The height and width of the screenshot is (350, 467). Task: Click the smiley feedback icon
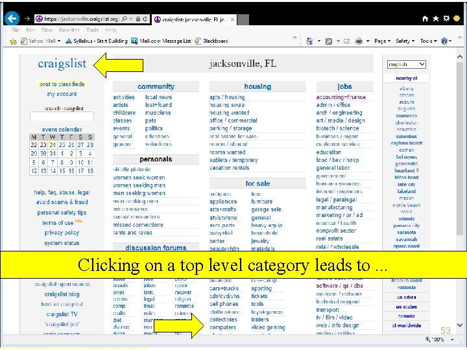pyautogui.click(x=457, y=18)
